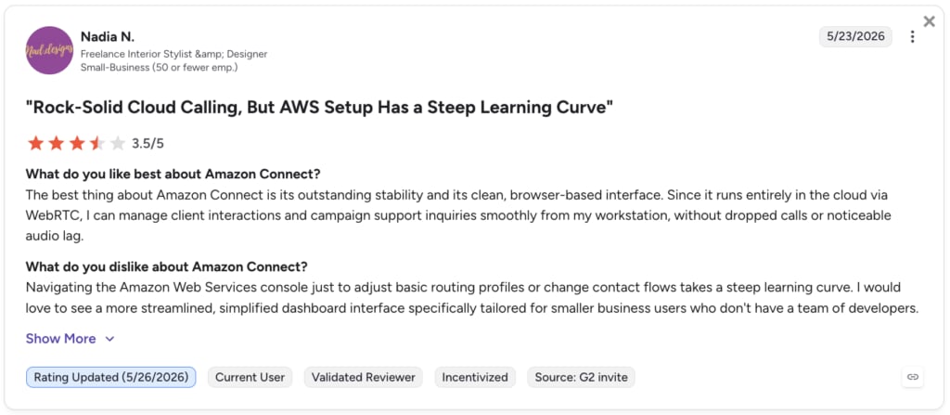Open the reviewer name Nadia N.
This screenshot has width=950, height=415.
(x=108, y=36)
